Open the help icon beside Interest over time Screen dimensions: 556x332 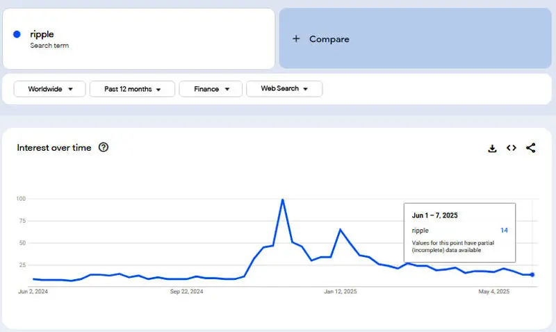pyautogui.click(x=103, y=147)
